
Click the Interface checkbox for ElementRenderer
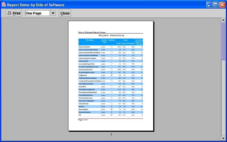[x=112, y=112]
